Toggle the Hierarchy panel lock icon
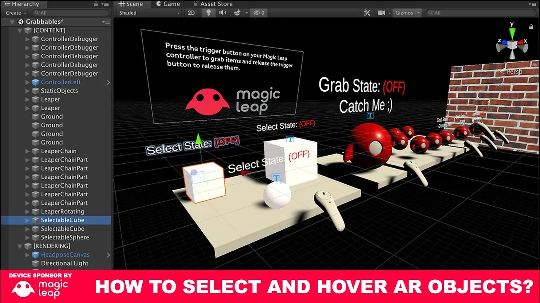 (96, 4)
